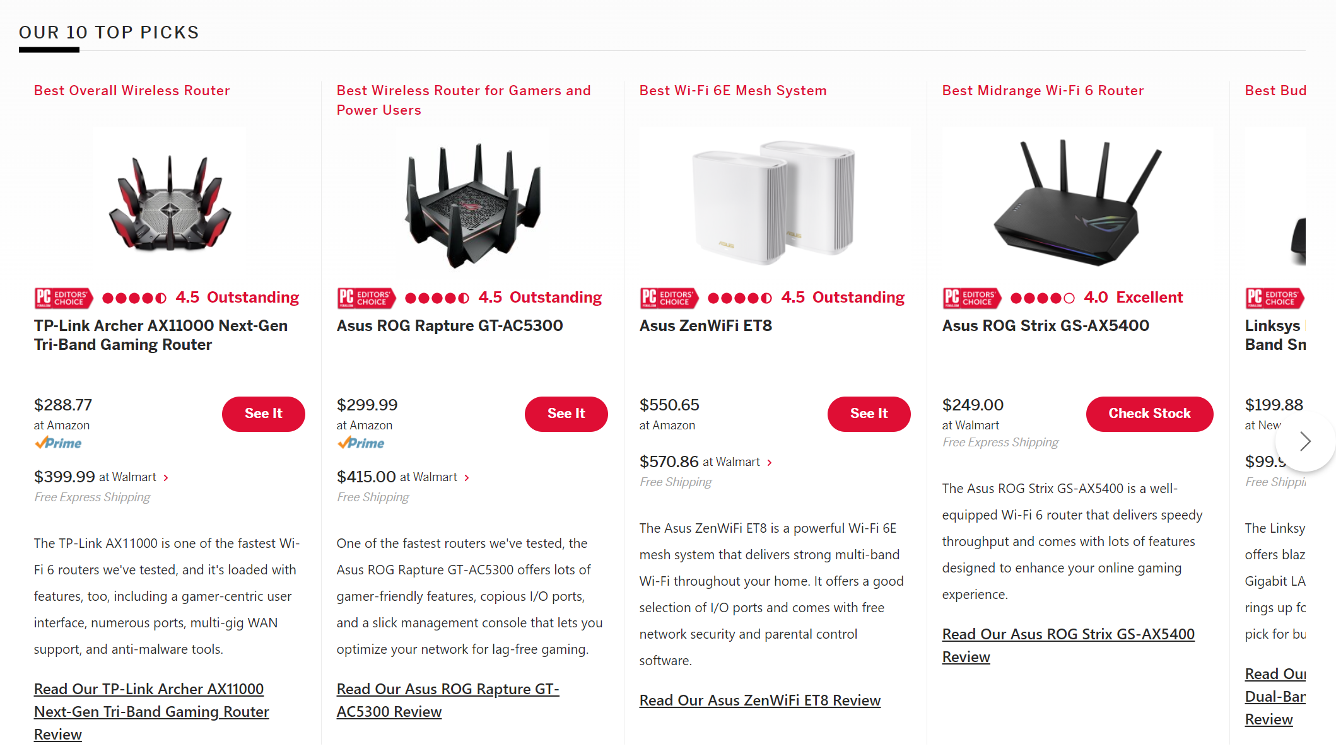Click the Prime logo under the $288.77 price
Viewport: 1336px width, 749px height.
pyautogui.click(x=58, y=443)
